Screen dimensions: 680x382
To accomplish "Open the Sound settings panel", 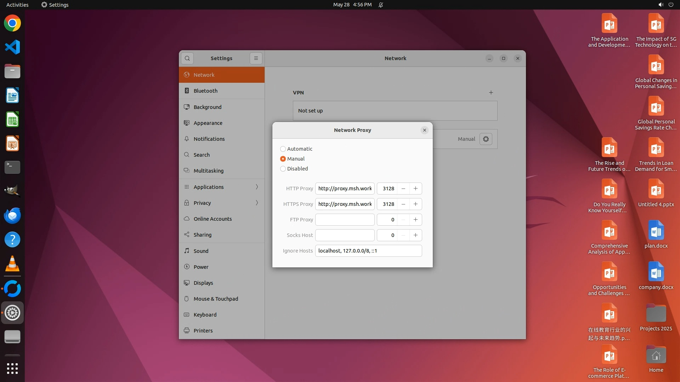I will pos(201,251).
